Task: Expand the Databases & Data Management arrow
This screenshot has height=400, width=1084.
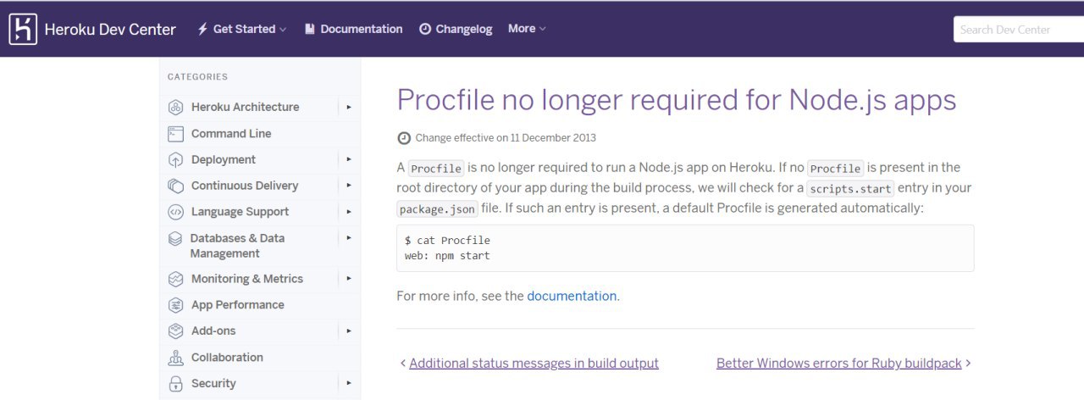Action: pos(349,238)
